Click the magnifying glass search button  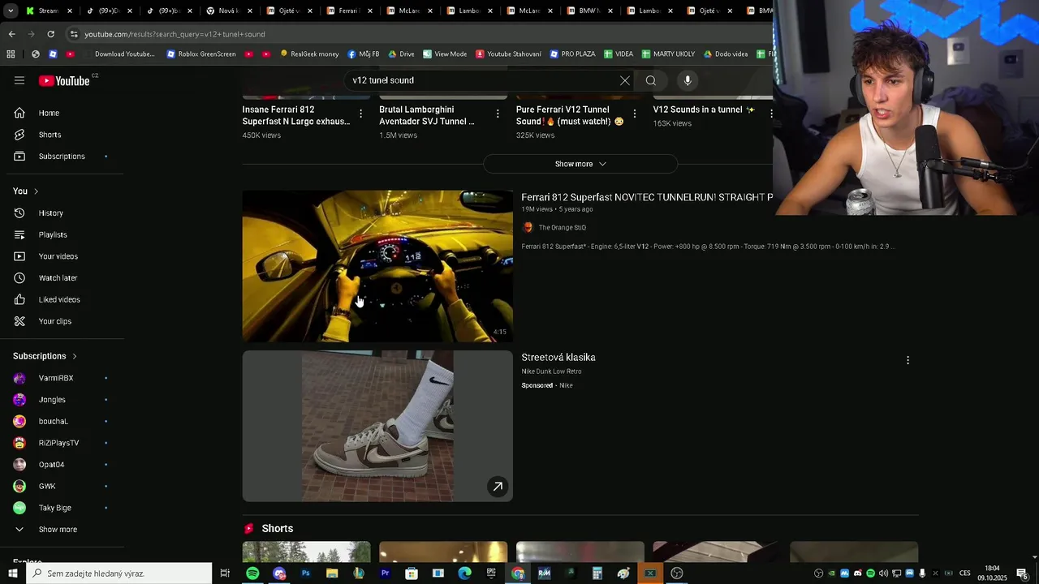pos(650,80)
